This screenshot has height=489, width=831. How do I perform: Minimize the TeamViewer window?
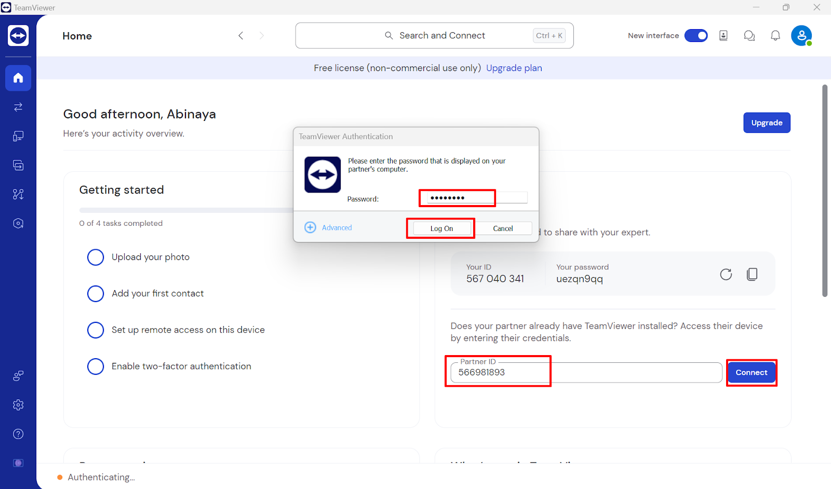756,7
